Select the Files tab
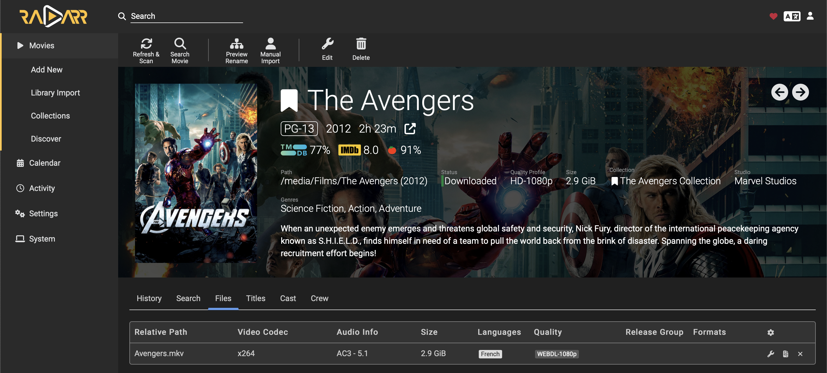The image size is (827, 373). [x=223, y=298]
